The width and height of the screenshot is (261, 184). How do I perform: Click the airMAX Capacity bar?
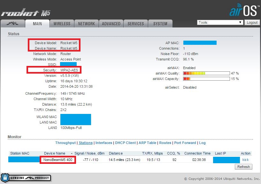(x=206, y=79)
